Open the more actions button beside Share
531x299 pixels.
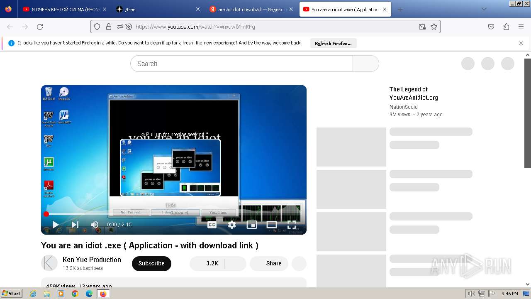[x=299, y=263]
